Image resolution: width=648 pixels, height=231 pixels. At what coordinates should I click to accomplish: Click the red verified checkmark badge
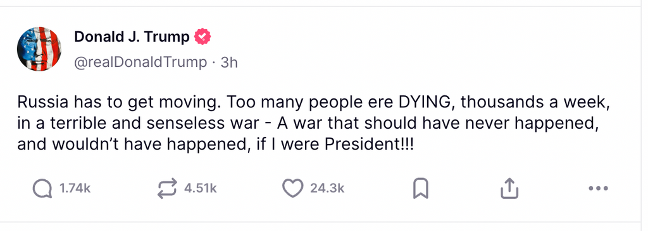click(203, 37)
